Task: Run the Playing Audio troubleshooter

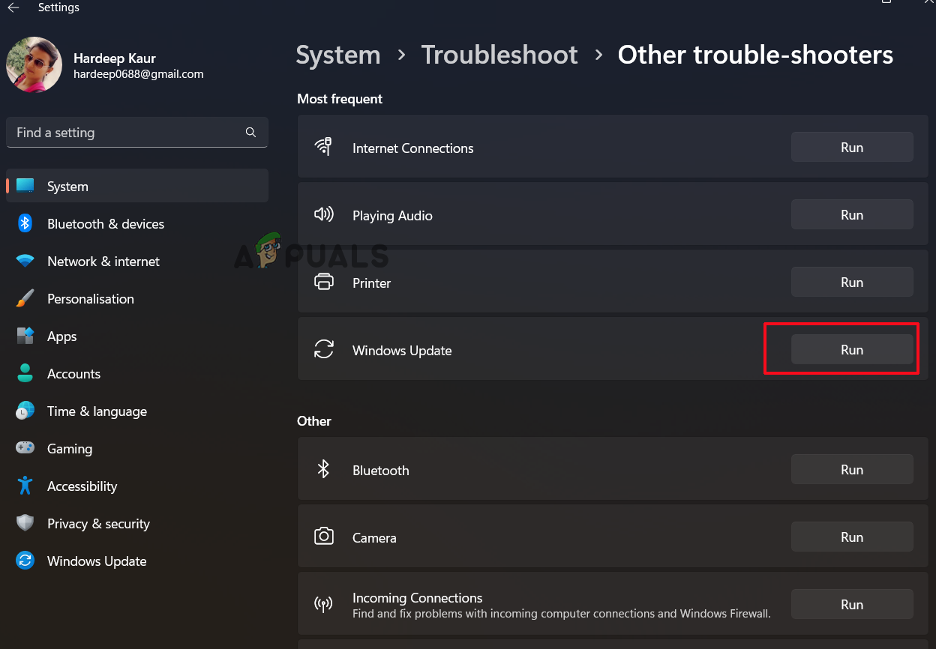Action: [851, 215]
